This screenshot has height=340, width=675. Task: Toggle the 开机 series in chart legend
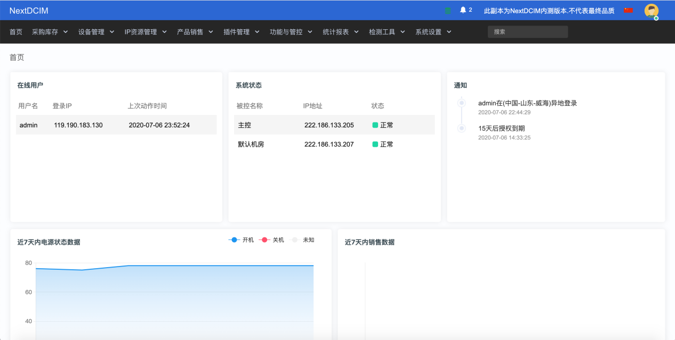click(242, 240)
